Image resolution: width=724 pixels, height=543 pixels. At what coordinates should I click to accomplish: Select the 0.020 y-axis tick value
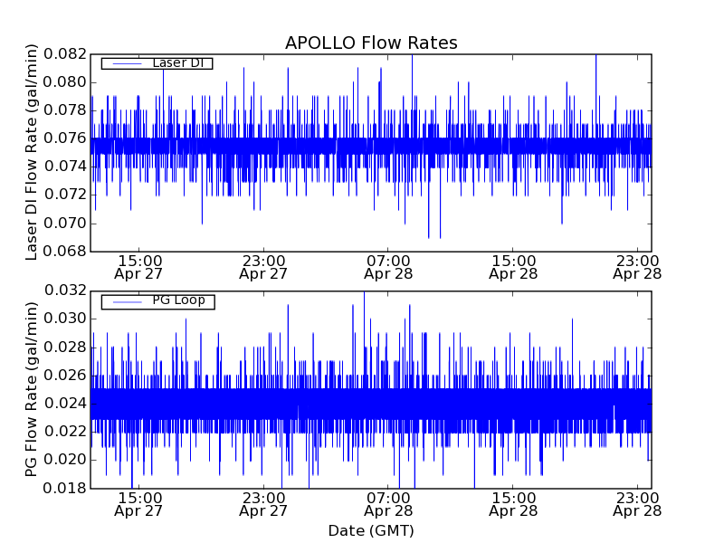65,460
